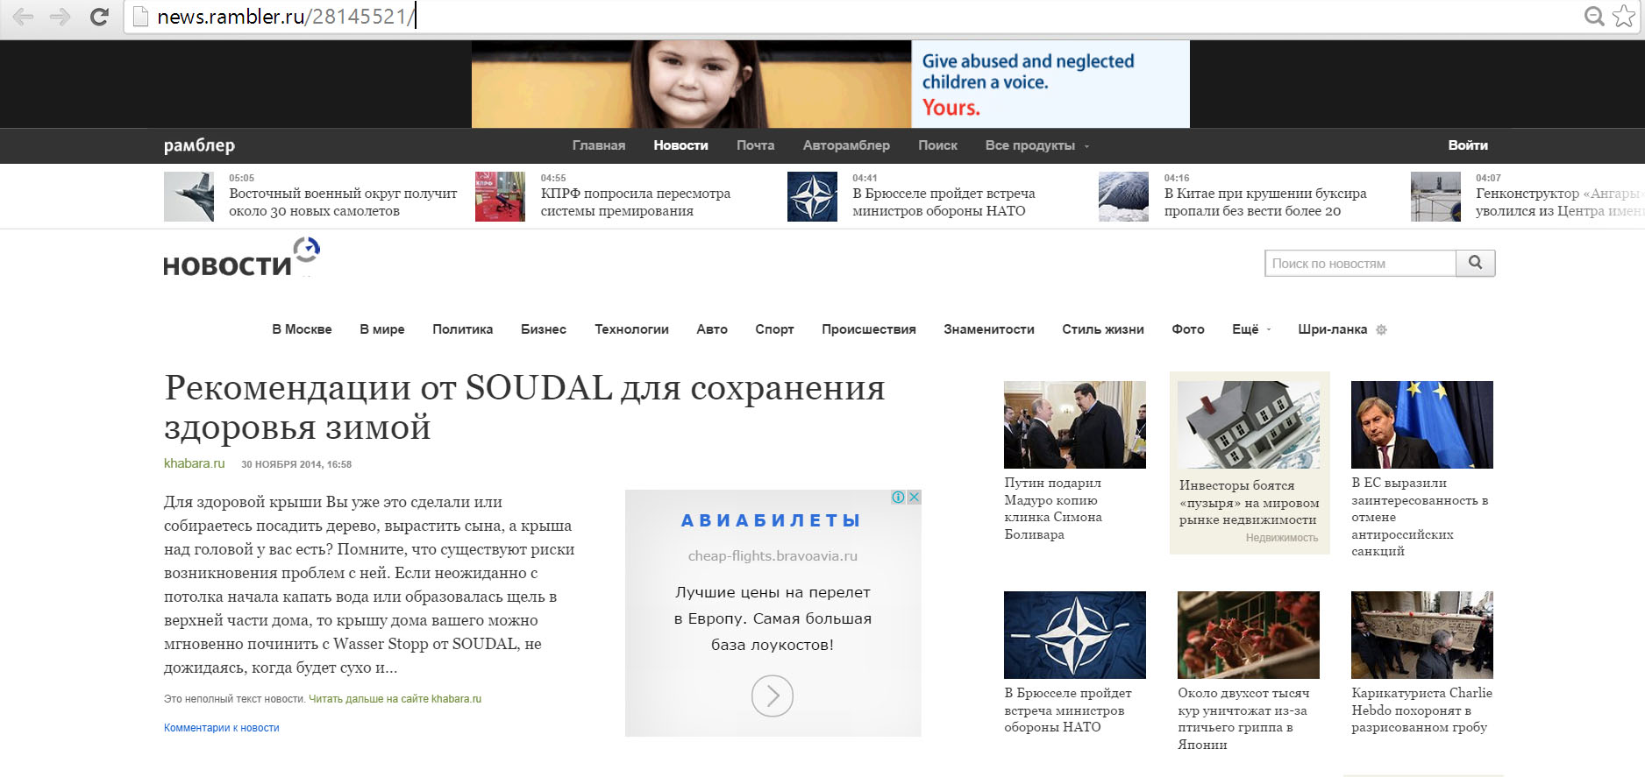Click the round arrow button in the ad
The width and height of the screenshot is (1645, 777).
pos(773,696)
